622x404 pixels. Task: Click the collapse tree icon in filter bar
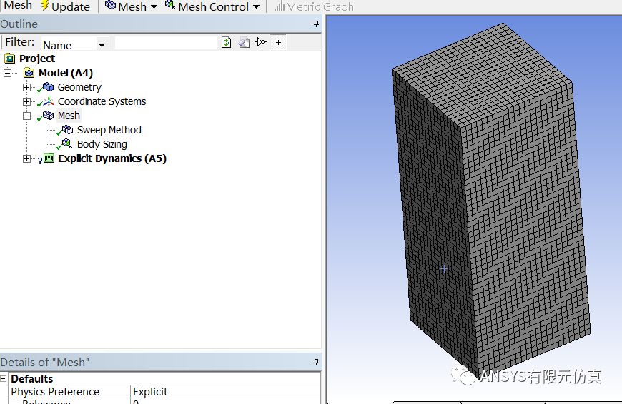click(x=261, y=42)
